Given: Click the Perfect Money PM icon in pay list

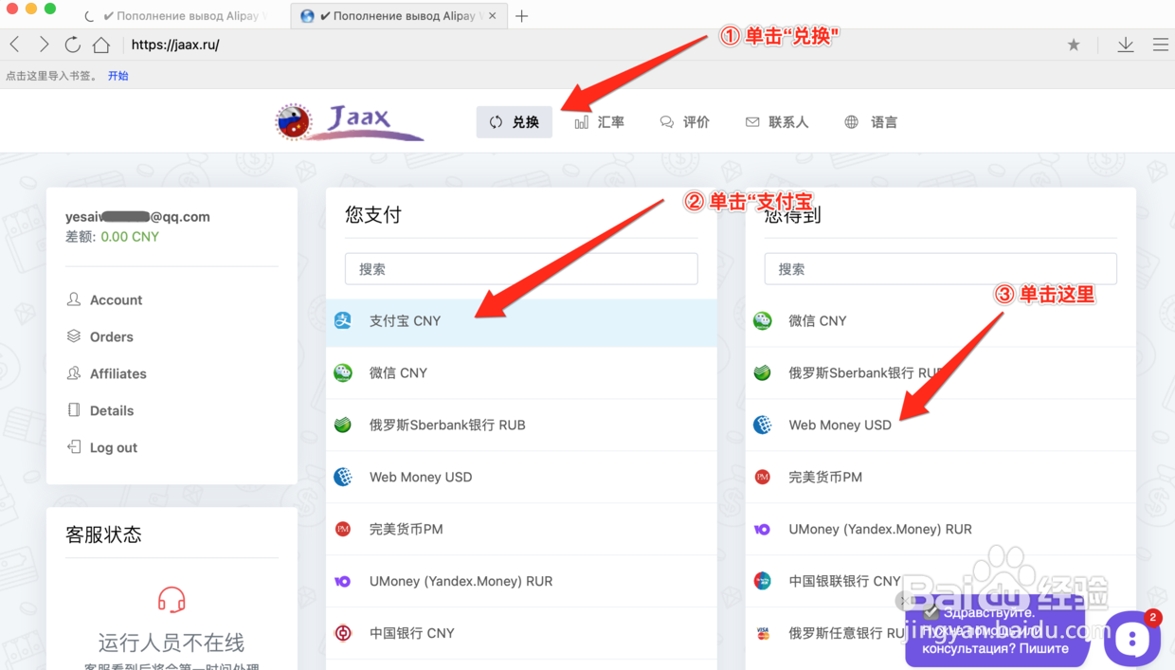Looking at the screenshot, I should coord(343,529).
